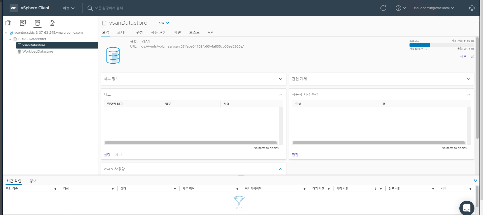Switch to the 구성 tab
Screen dimensions: 483x215
pyautogui.click(x=139, y=32)
